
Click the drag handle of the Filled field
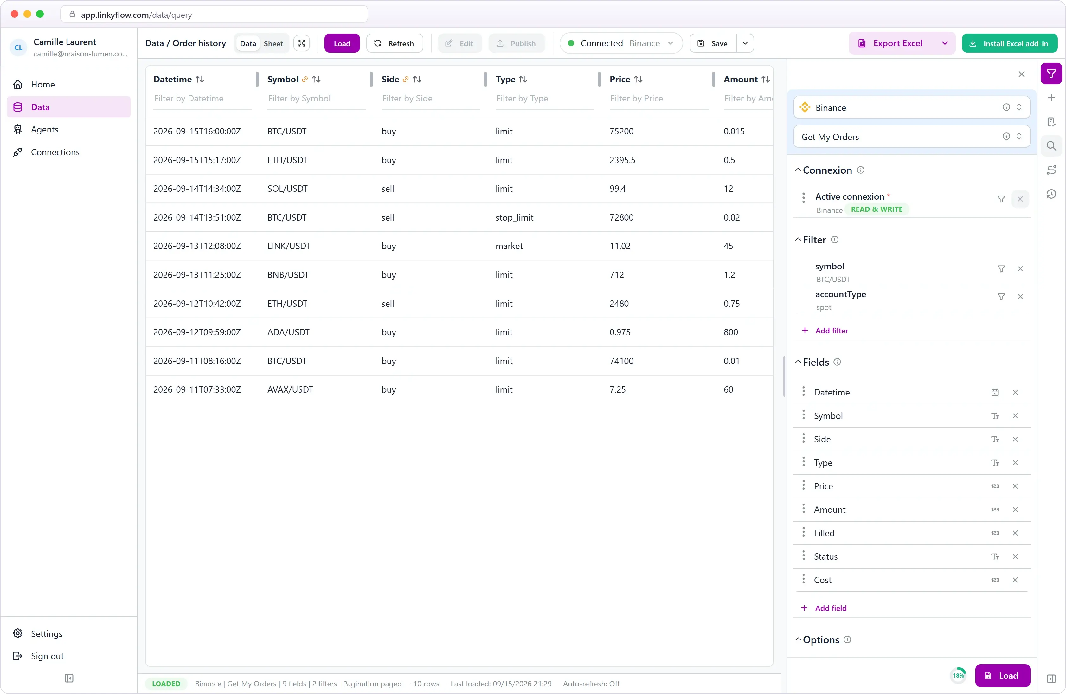[803, 532]
